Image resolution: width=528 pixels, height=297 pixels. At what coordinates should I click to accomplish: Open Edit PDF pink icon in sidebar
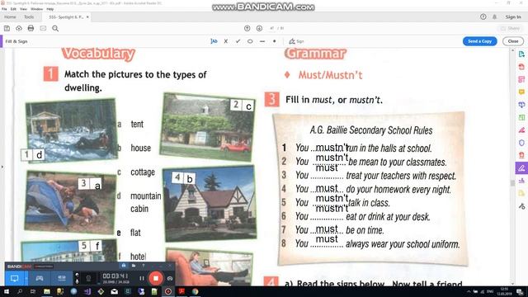click(521, 79)
